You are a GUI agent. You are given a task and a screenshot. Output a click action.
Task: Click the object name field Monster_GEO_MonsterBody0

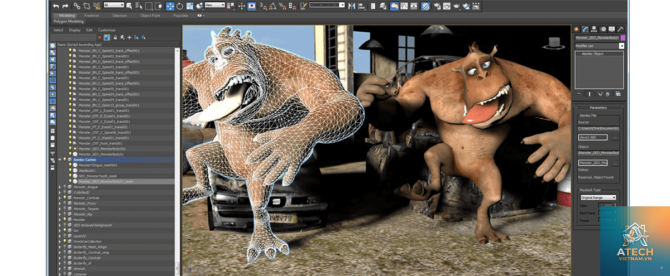597,37
